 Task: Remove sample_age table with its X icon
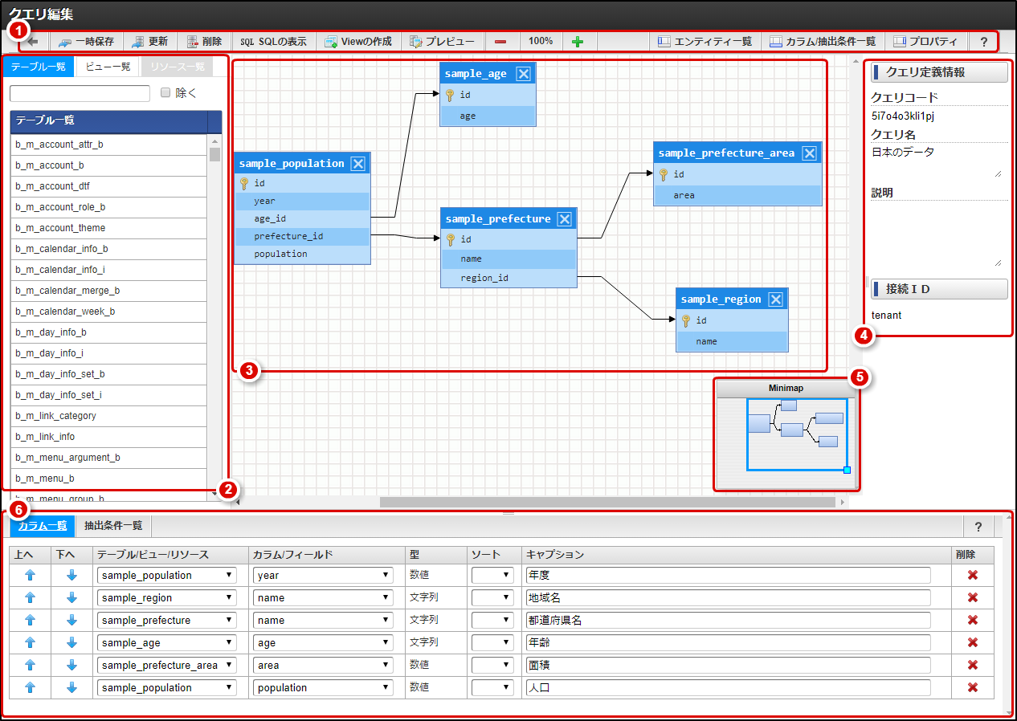523,74
